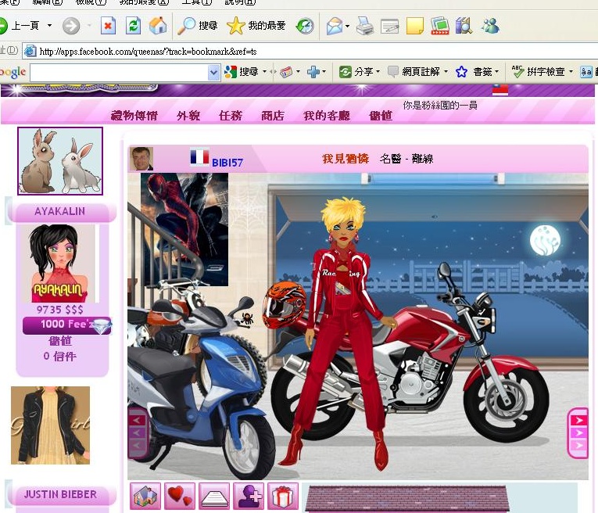Expand the Google search box dropdown
Screen dimensions: 598x513
[x=214, y=72]
